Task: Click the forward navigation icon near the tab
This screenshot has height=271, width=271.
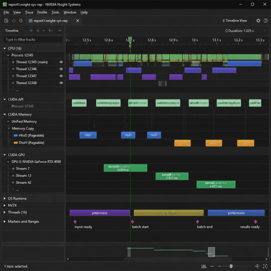Action: coord(21,21)
